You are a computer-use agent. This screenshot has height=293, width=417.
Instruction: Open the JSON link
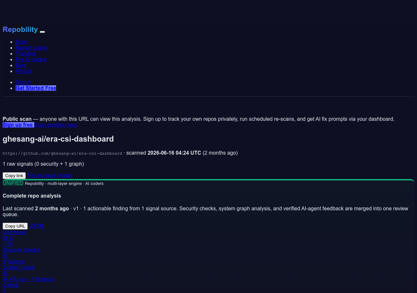(x=36, y=226)
